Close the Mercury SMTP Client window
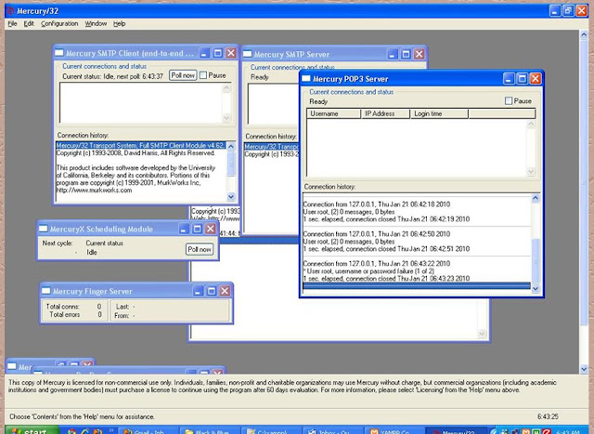The height and width of the screenshot is (434, 594). click(231, 53)
